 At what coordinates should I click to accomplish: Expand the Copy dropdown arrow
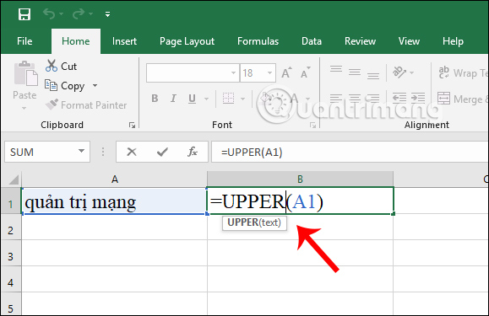click(95, 85)
